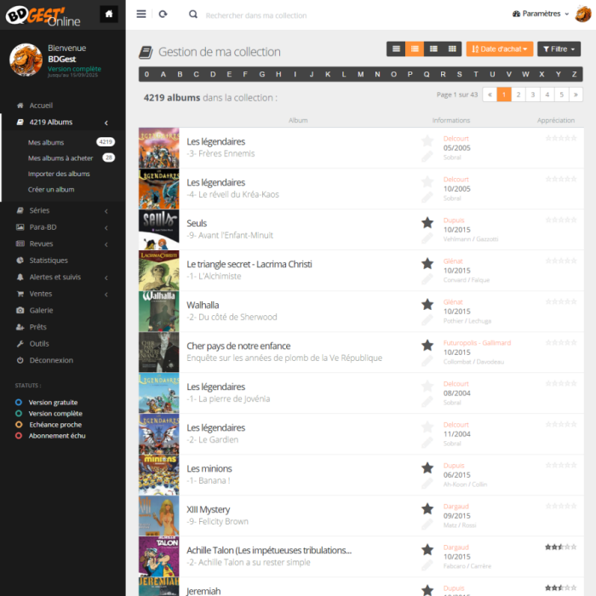Screen dimensions: 596x596
Task: Click the Les minions cover thumbnail
Action: point(159,475)
